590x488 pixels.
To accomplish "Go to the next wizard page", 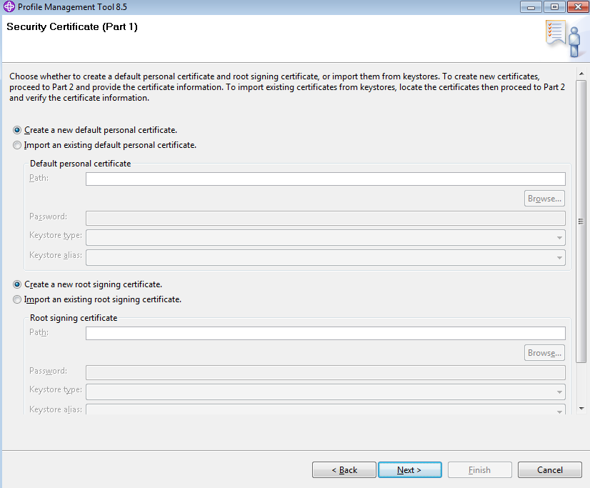I will click(x=410, y=470).
